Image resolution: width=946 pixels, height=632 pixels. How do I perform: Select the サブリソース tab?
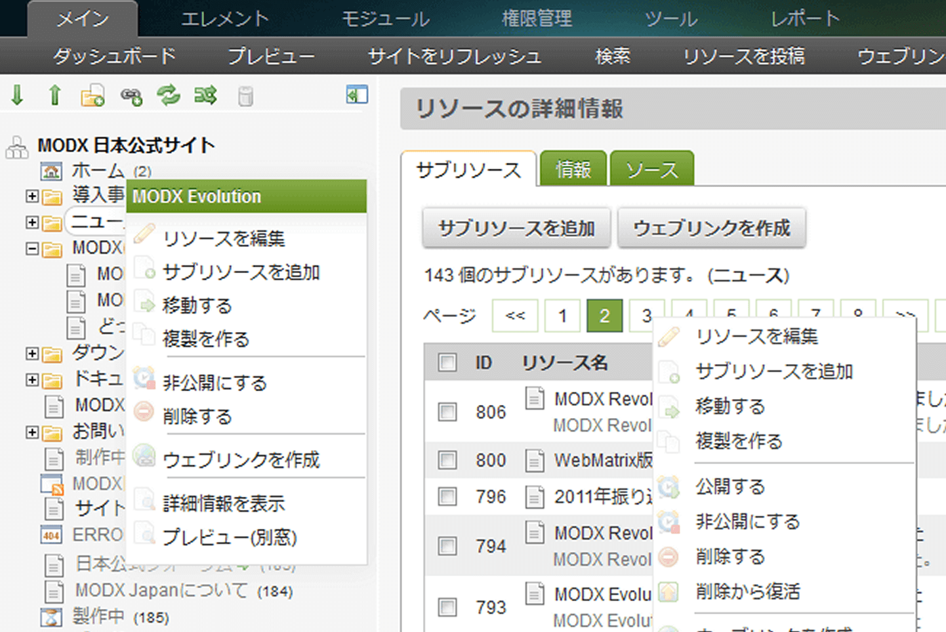[x=468, y=169]
